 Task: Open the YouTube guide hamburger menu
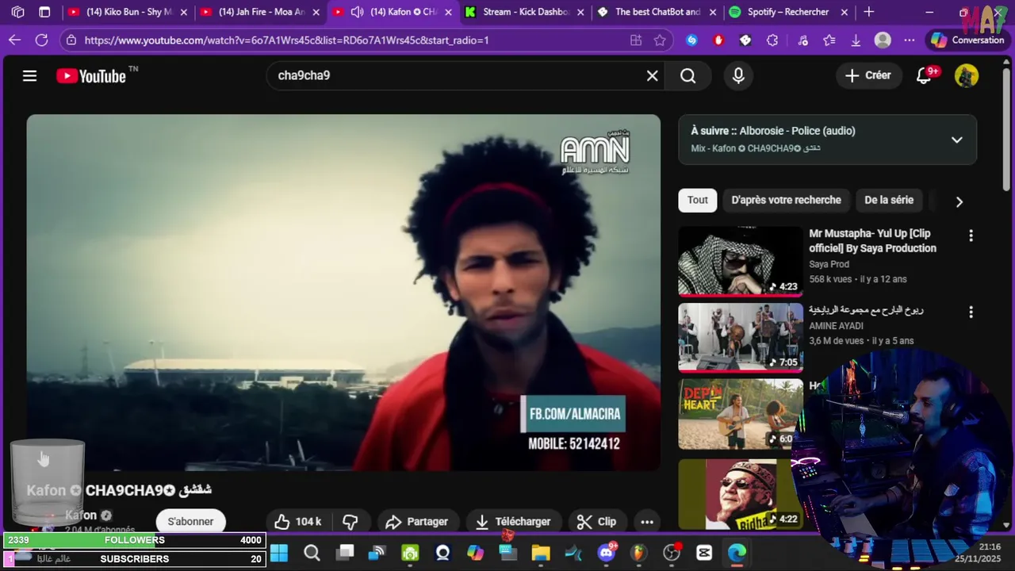pyautogui.click(x=29, y=75)
